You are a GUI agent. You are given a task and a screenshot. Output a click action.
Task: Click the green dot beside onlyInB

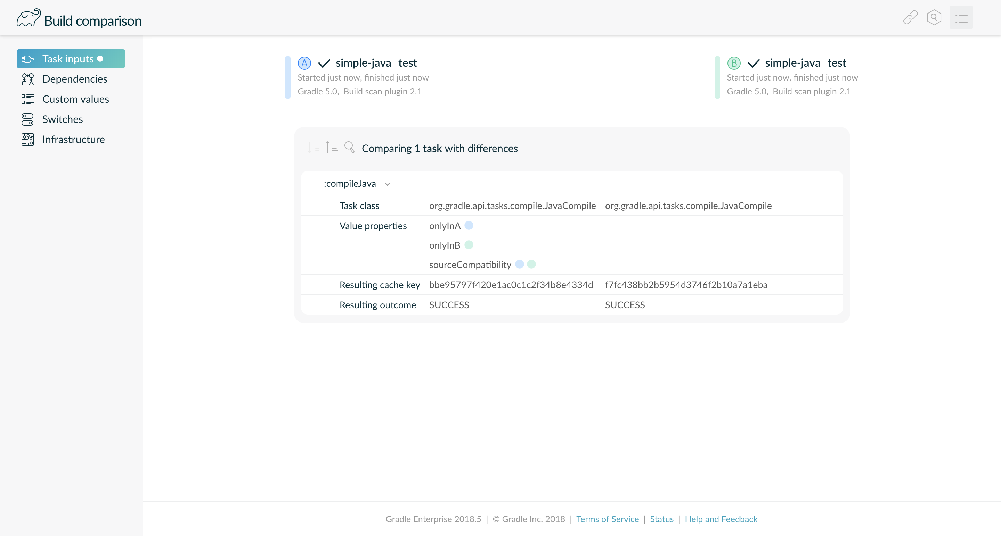point(469,245)
